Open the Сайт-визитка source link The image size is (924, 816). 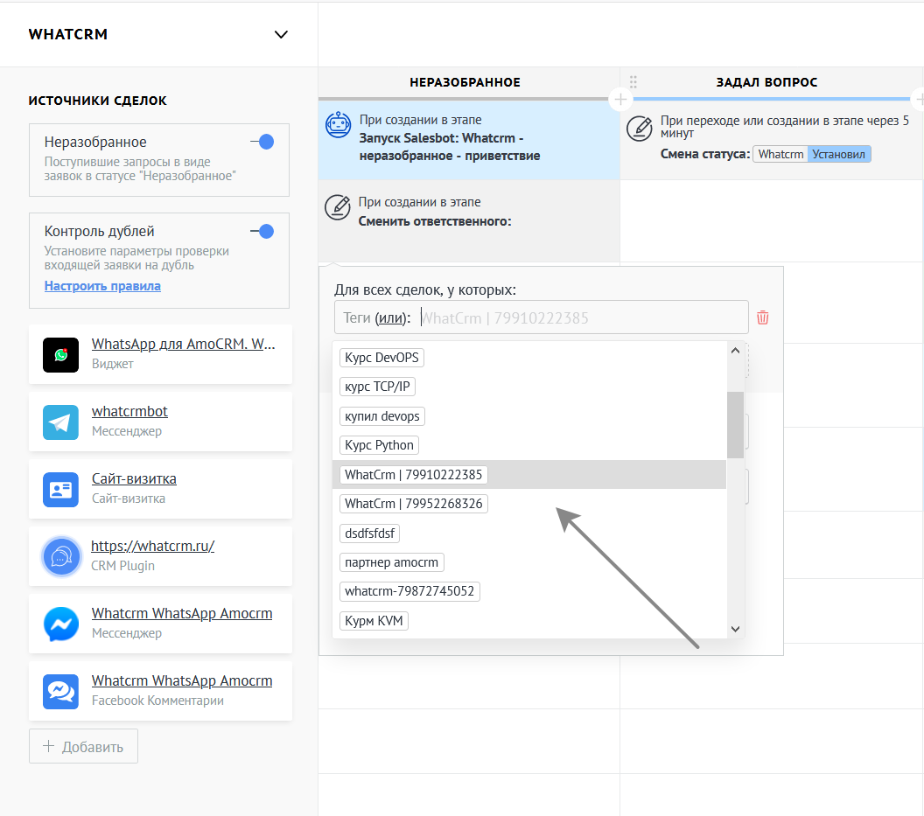coord(134,478)
